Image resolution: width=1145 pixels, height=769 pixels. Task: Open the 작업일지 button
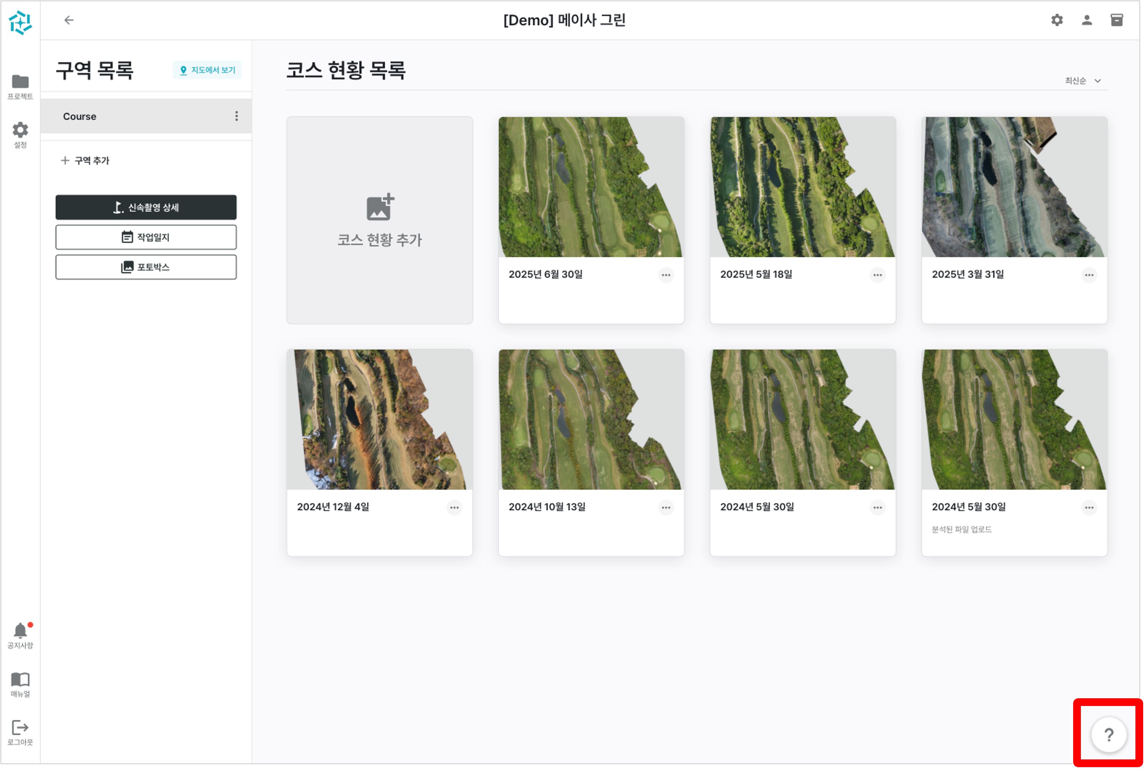pos(146,237)
